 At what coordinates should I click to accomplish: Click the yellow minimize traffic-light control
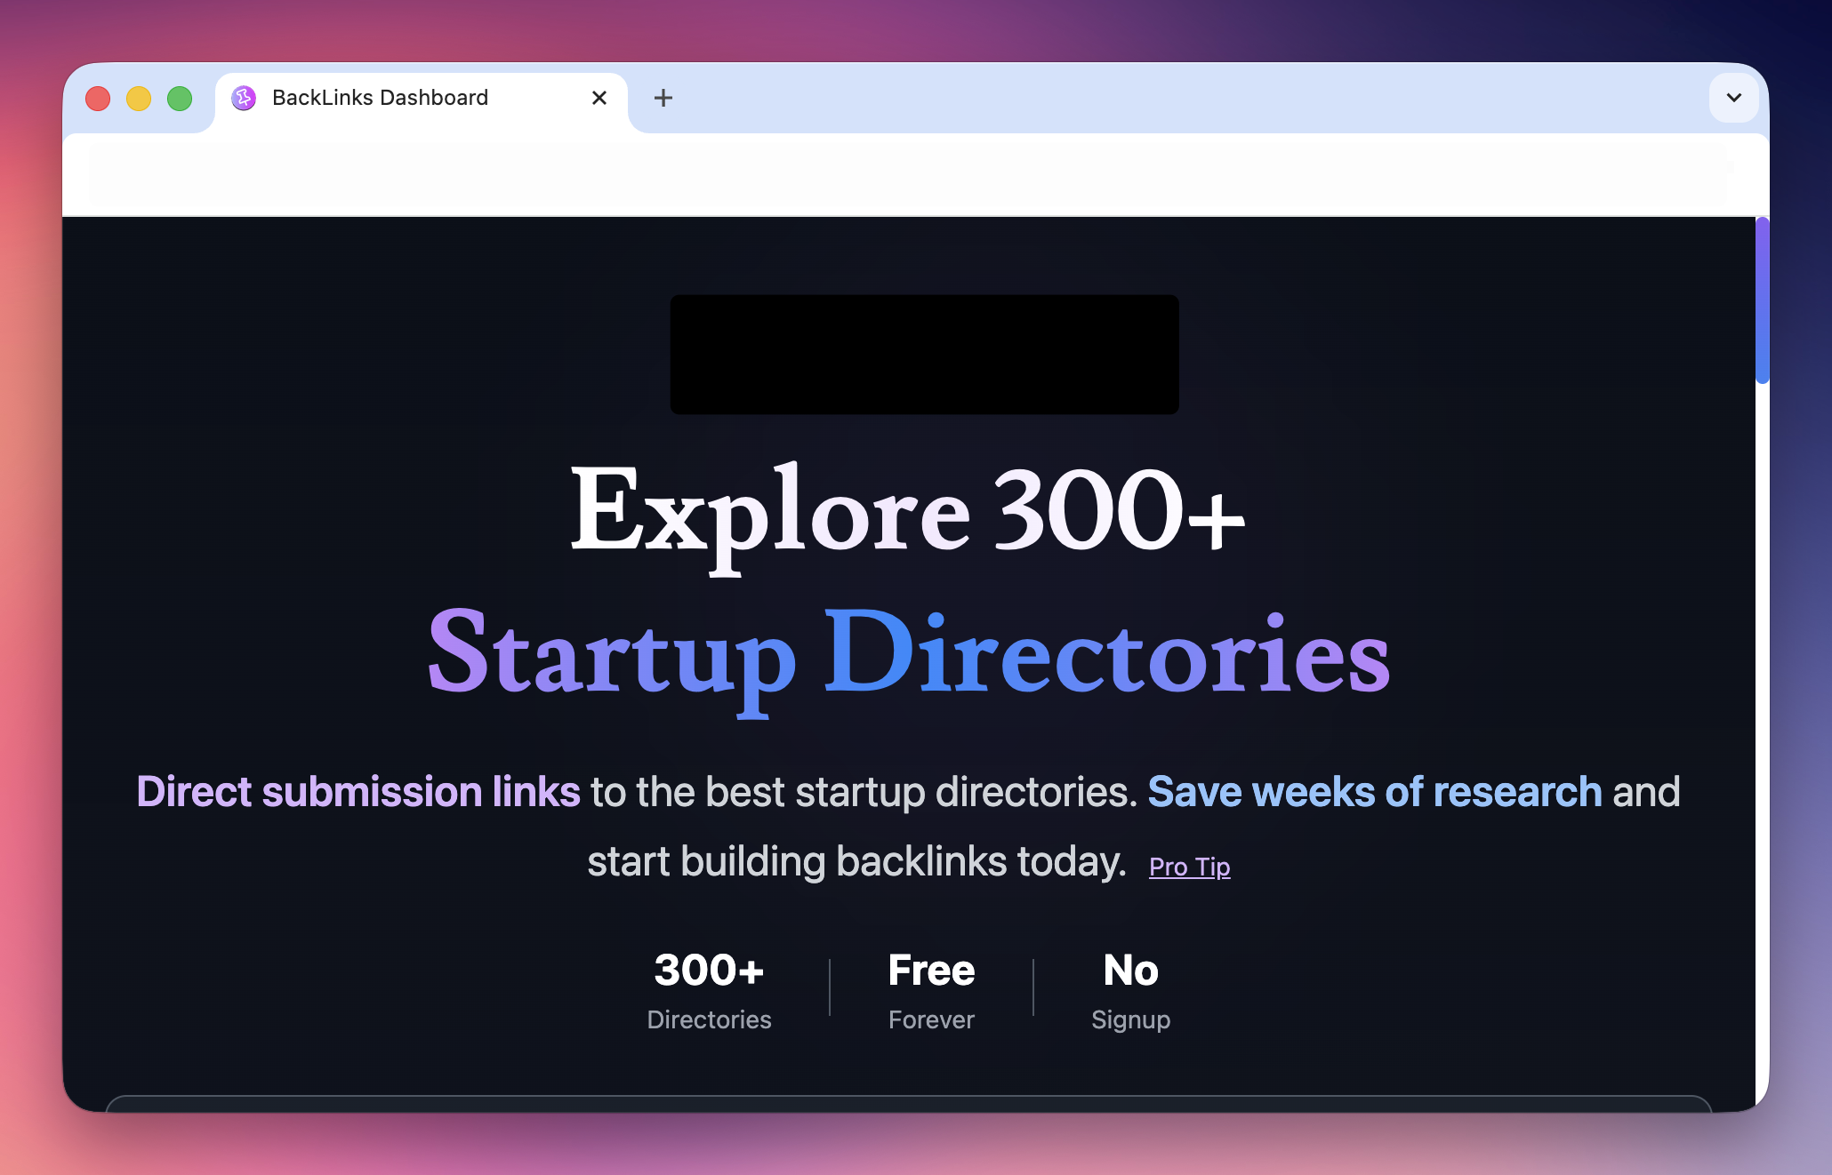coord(139,98)
